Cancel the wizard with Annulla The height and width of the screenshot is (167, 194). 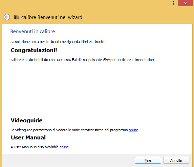(x=176, y=160)
